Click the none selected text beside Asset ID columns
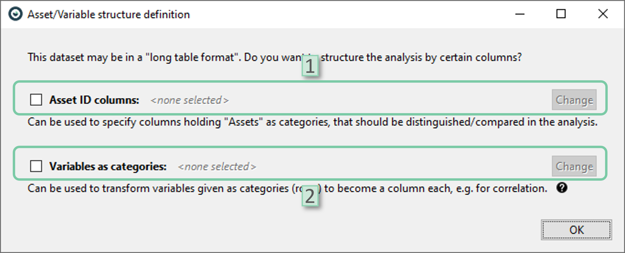This screenshot has width=625, height=253. coord(189,100)
